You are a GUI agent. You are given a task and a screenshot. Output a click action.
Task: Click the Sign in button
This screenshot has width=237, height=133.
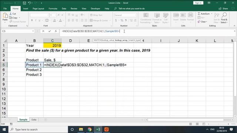(198, 3)
